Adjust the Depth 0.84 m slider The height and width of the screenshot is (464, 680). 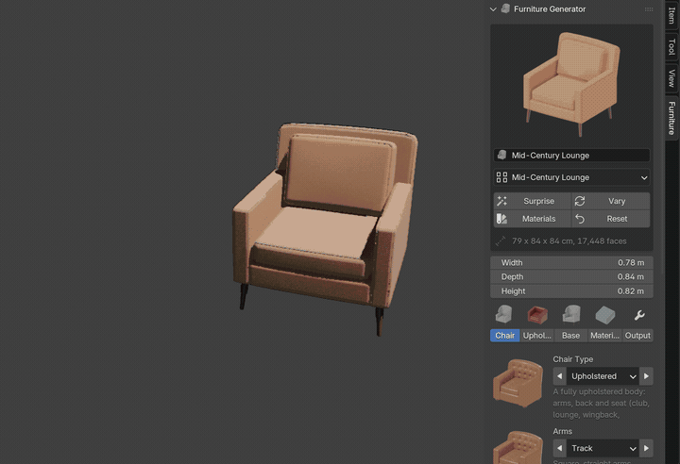(x=571, y=276)
